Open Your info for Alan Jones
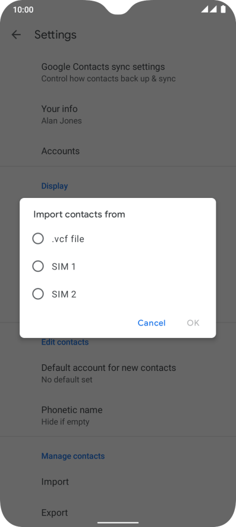 (x=118, y=114)
